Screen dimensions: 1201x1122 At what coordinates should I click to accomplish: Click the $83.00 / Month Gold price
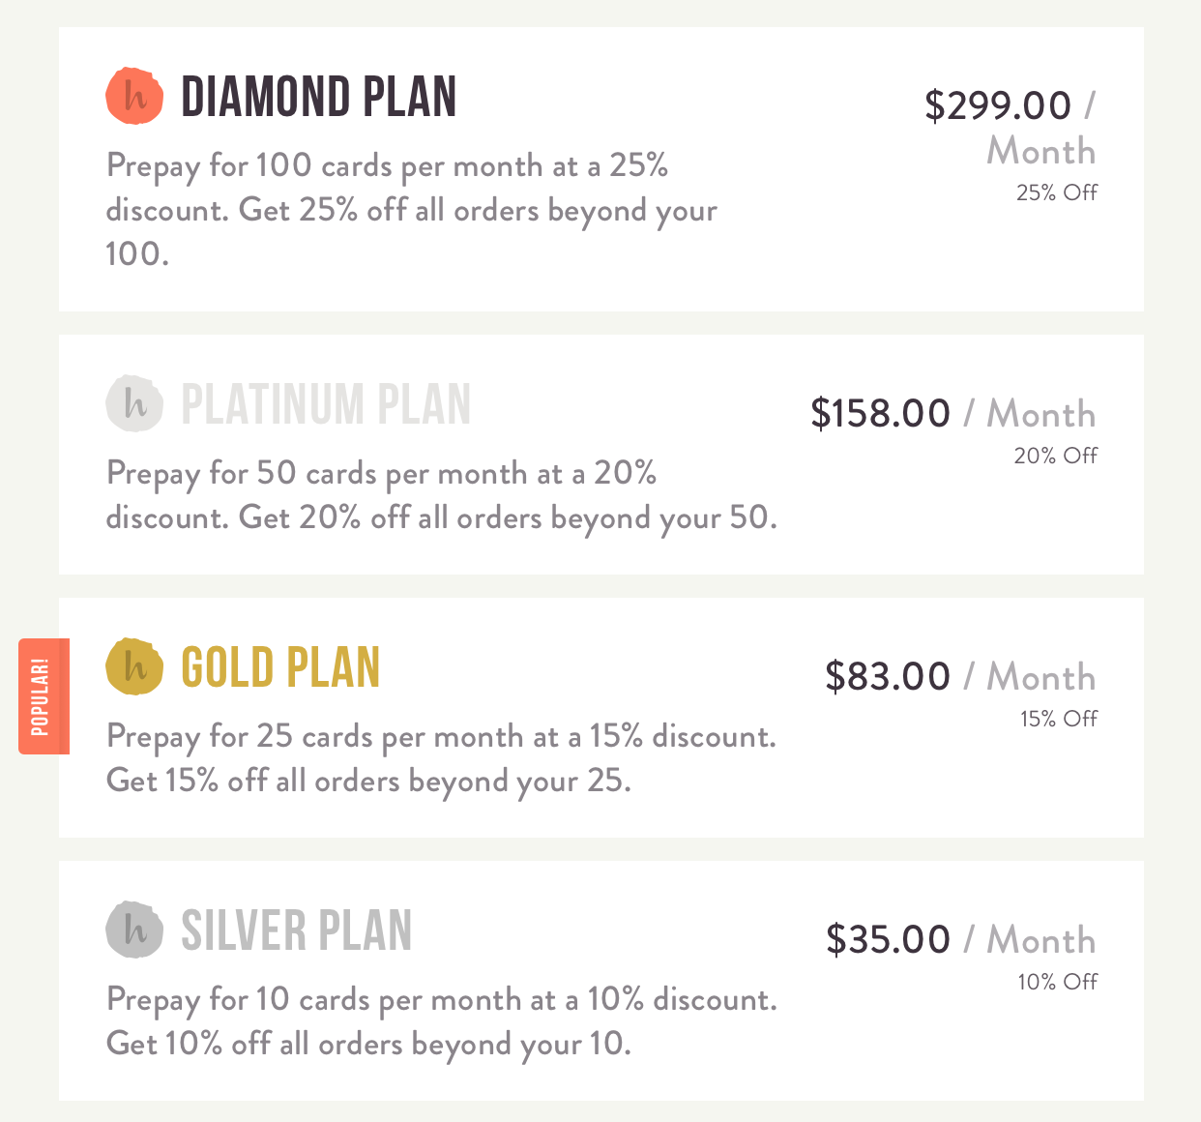960,677
